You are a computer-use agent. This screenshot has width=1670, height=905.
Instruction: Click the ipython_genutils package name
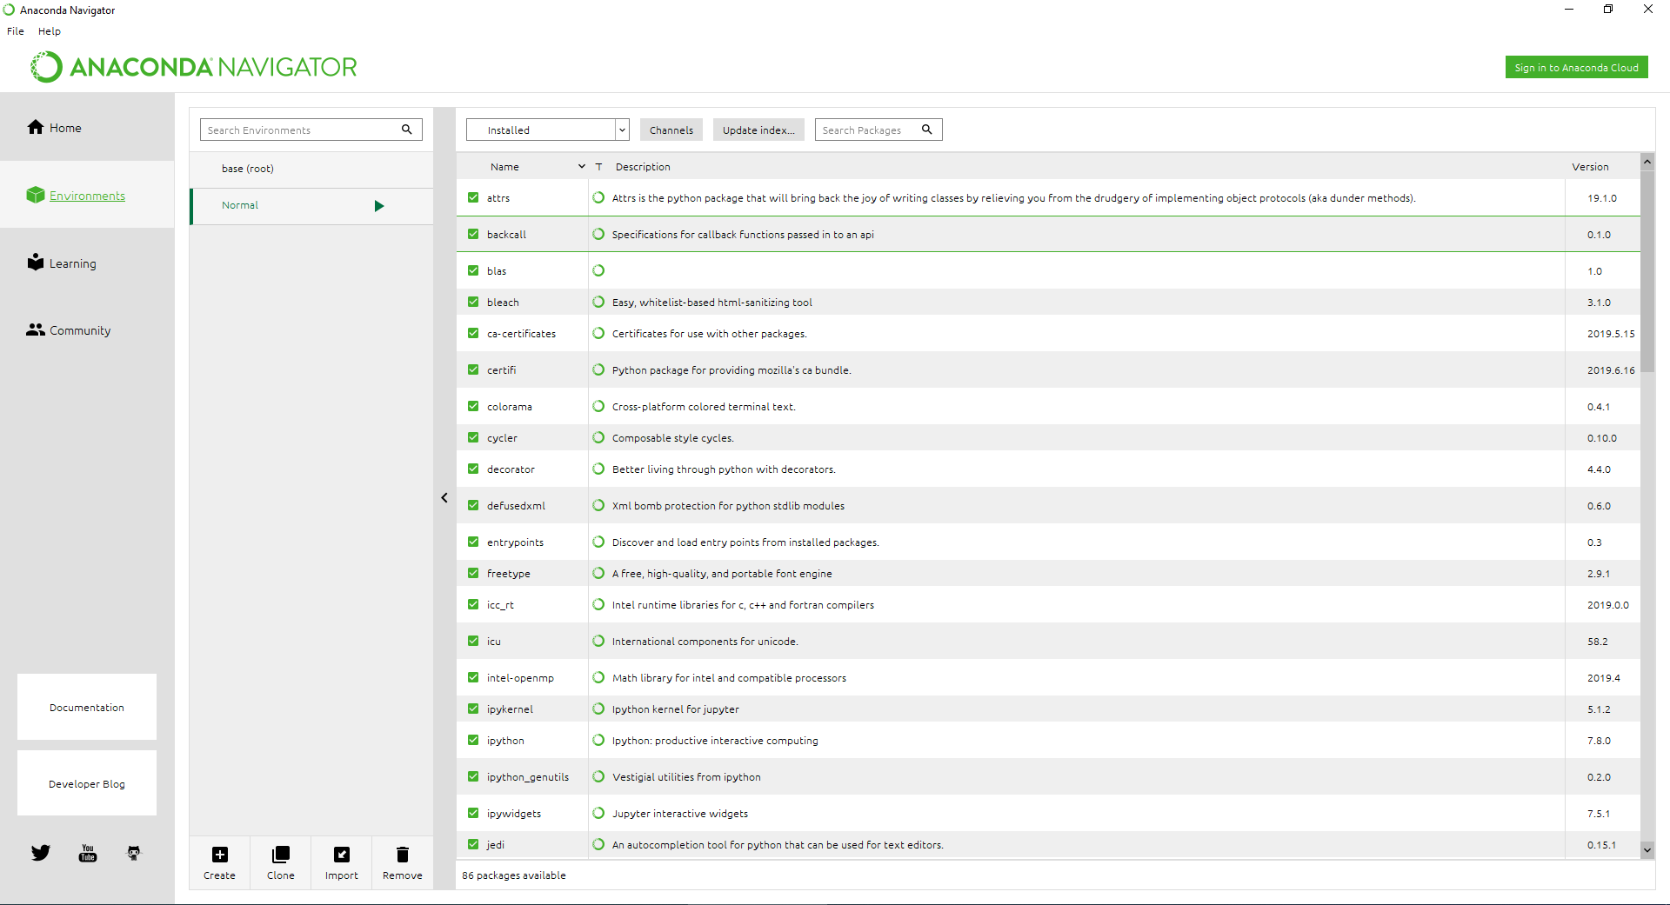click(x=528, y=777)
